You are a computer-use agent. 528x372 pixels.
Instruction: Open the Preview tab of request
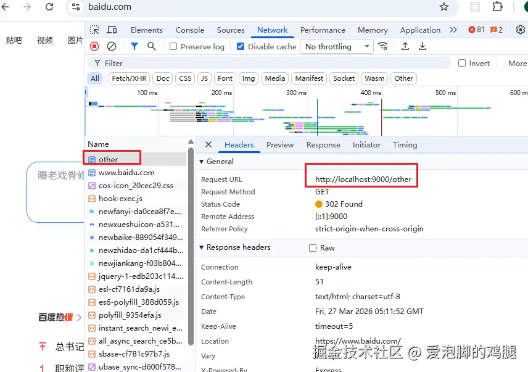point(280,145)
